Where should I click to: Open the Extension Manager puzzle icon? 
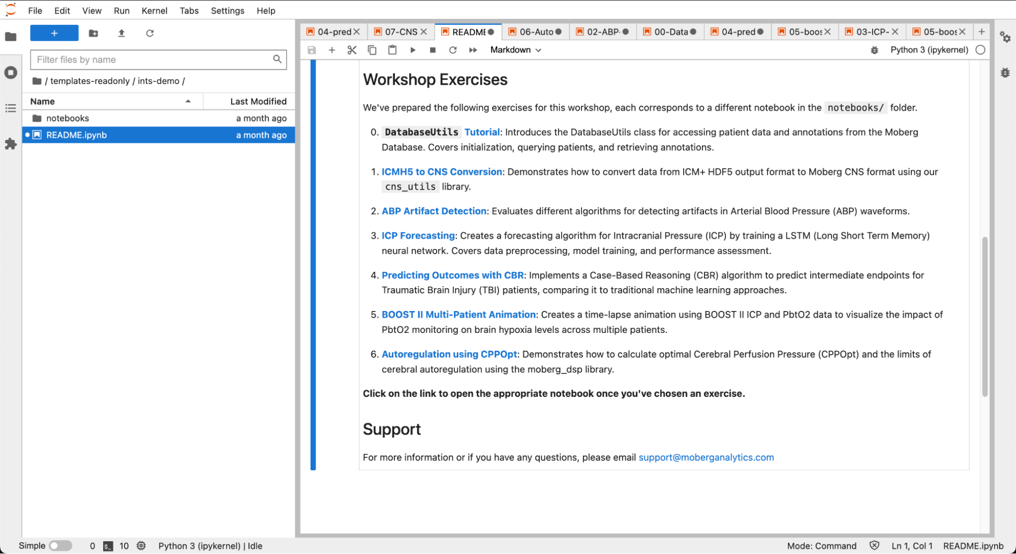pos(11,144)
